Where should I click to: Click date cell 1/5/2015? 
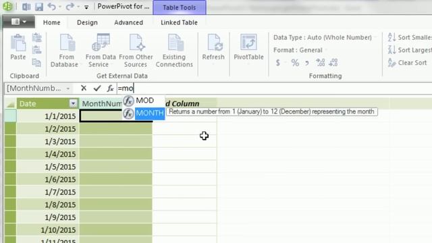click(48, 167)
